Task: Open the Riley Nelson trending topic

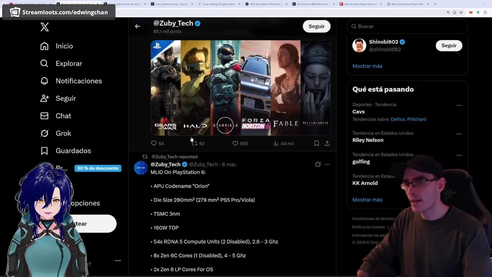Action: point(368,140)
